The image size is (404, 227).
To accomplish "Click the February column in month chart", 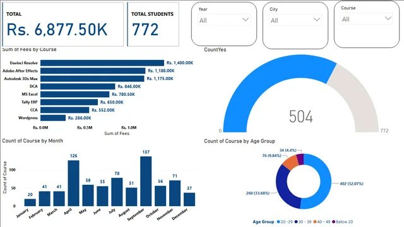I will (45, 199).
